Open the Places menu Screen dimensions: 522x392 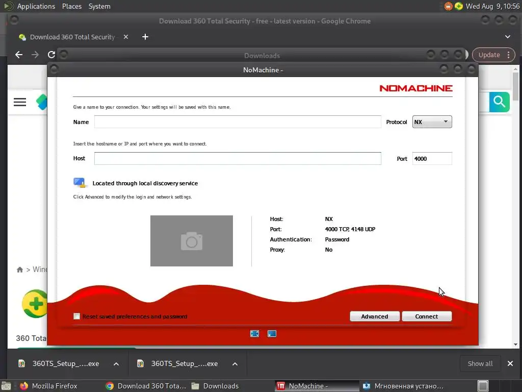pos(71,6)
